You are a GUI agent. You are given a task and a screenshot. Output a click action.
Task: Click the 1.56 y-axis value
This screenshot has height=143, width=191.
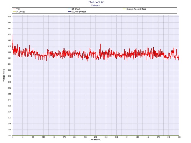point(9,17)
